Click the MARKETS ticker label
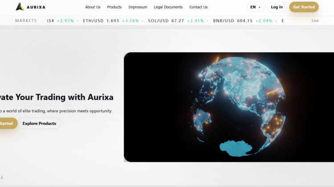This screenshot has height=187, width=334. (26, 20)
